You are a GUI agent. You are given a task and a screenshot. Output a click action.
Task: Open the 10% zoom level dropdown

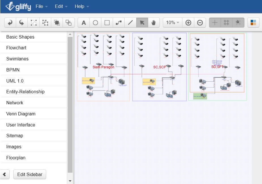(172, 23)
